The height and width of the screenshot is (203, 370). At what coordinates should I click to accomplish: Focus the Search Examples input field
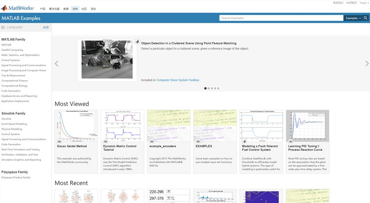click(281, 18)
